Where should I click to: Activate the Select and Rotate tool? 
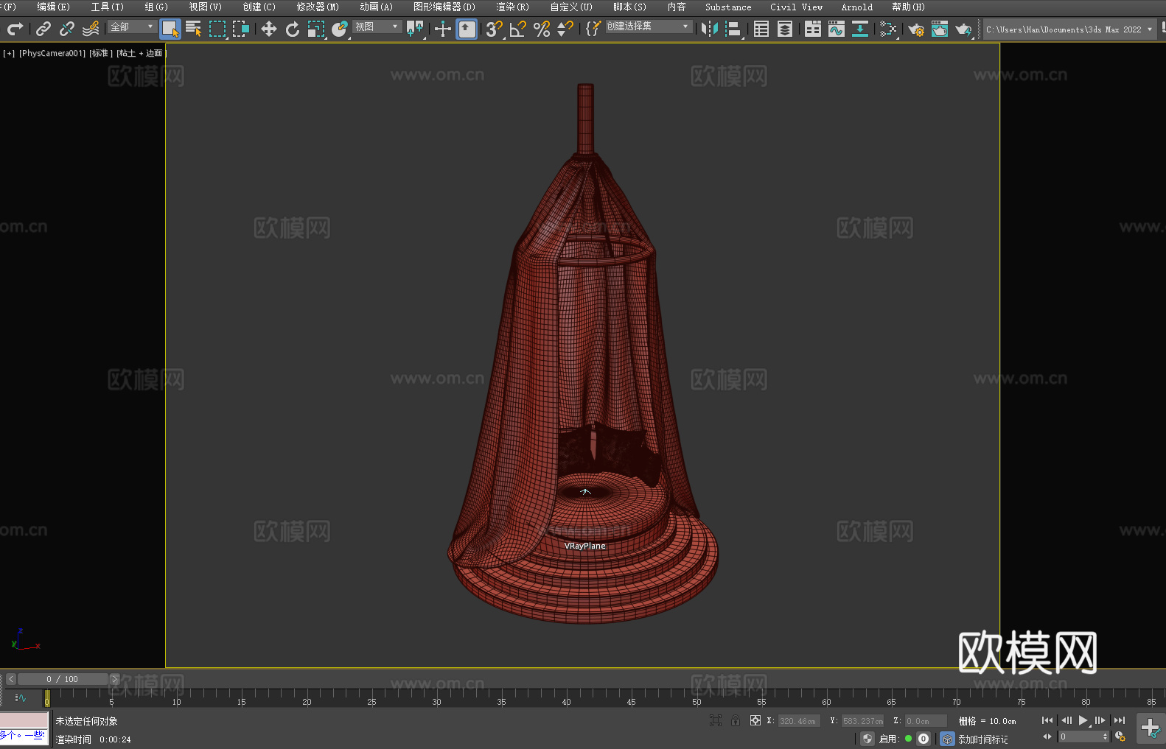tap(293, 29)
